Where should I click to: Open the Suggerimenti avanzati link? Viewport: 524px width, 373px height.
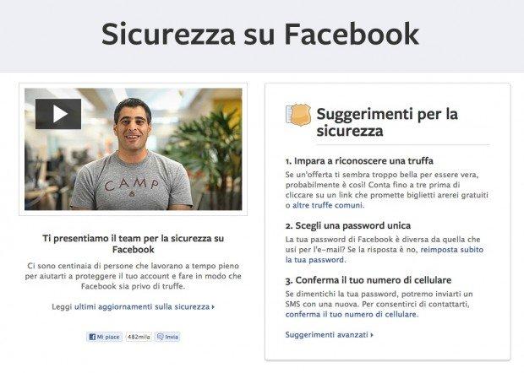327,335
